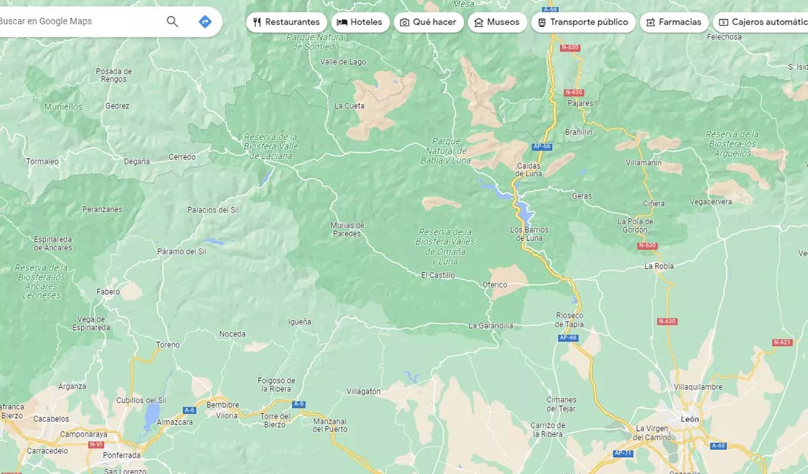
Task: Select the Ponferrada label on the map
Action: pyautogui.click(x=122, y=455)
